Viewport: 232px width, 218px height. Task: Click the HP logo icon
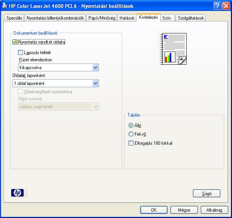tap(18, 193)
